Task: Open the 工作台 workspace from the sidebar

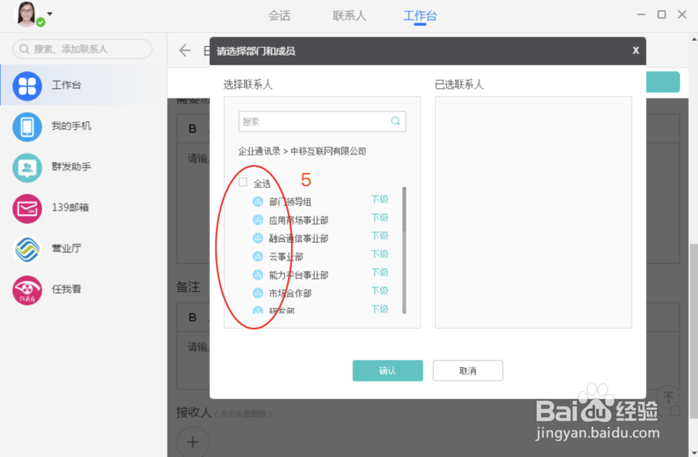Action: (x=66, y=84)
